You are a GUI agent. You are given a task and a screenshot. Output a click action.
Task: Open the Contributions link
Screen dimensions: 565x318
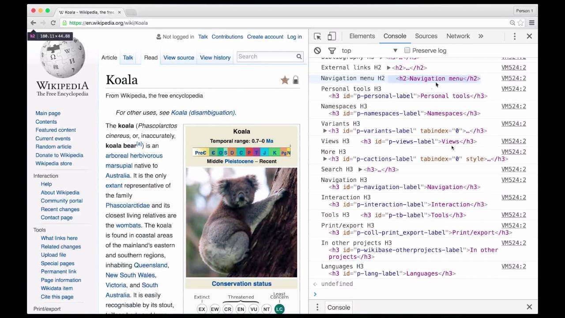coord(227,37)
